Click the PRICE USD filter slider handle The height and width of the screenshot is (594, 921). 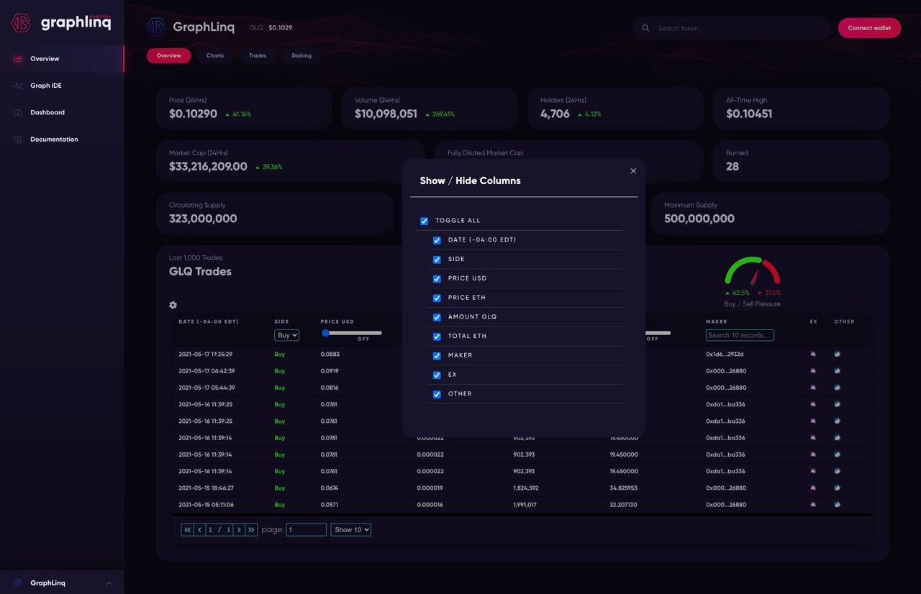325,333
